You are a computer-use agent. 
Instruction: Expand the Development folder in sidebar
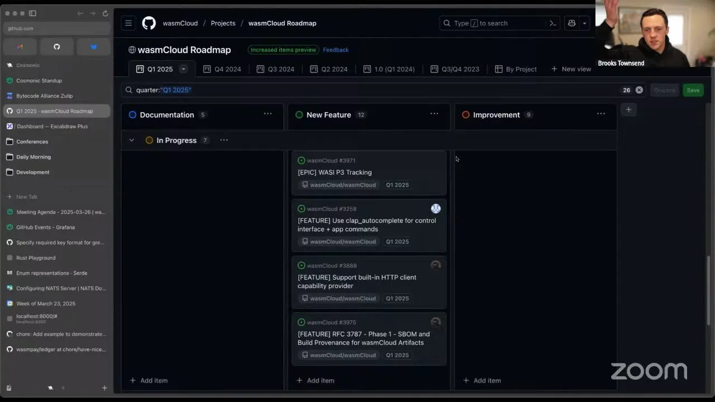click(x=56, y=172)
